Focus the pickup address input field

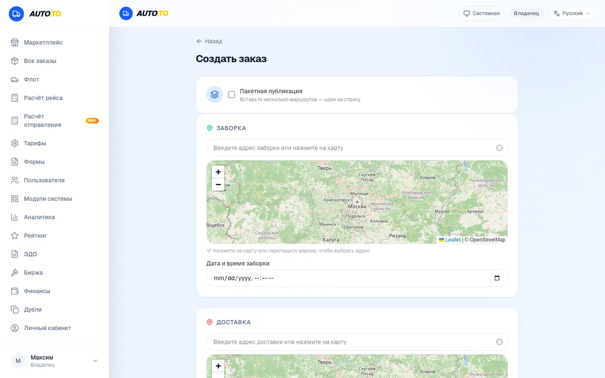point(357,148)
